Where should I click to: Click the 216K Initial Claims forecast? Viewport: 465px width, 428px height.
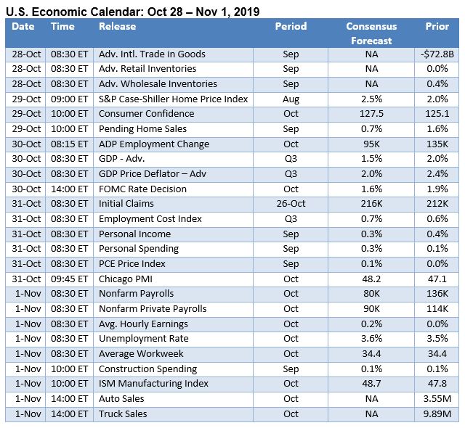pos(371,204)
